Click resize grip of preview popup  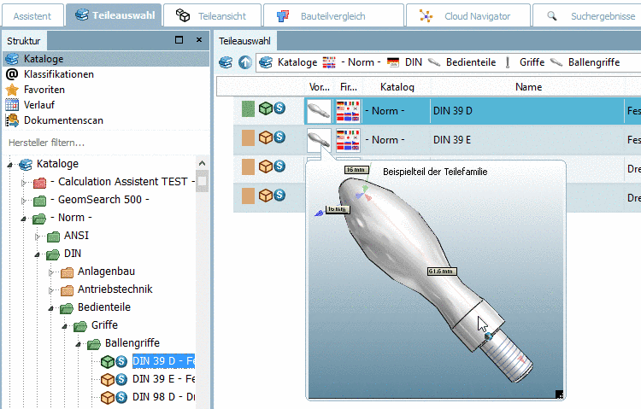point(559,394)
